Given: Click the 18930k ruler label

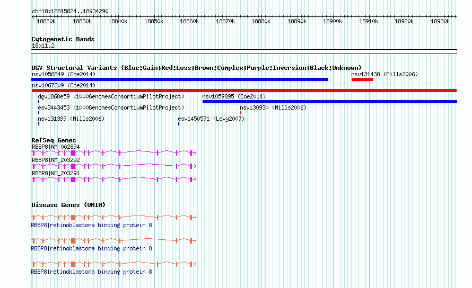Looking at the screenshot, I should 440,21.
